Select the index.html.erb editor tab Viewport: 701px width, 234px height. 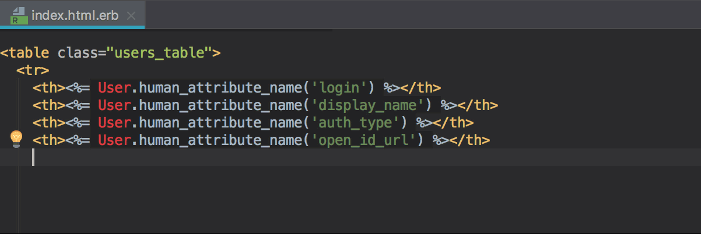(75, 16)
